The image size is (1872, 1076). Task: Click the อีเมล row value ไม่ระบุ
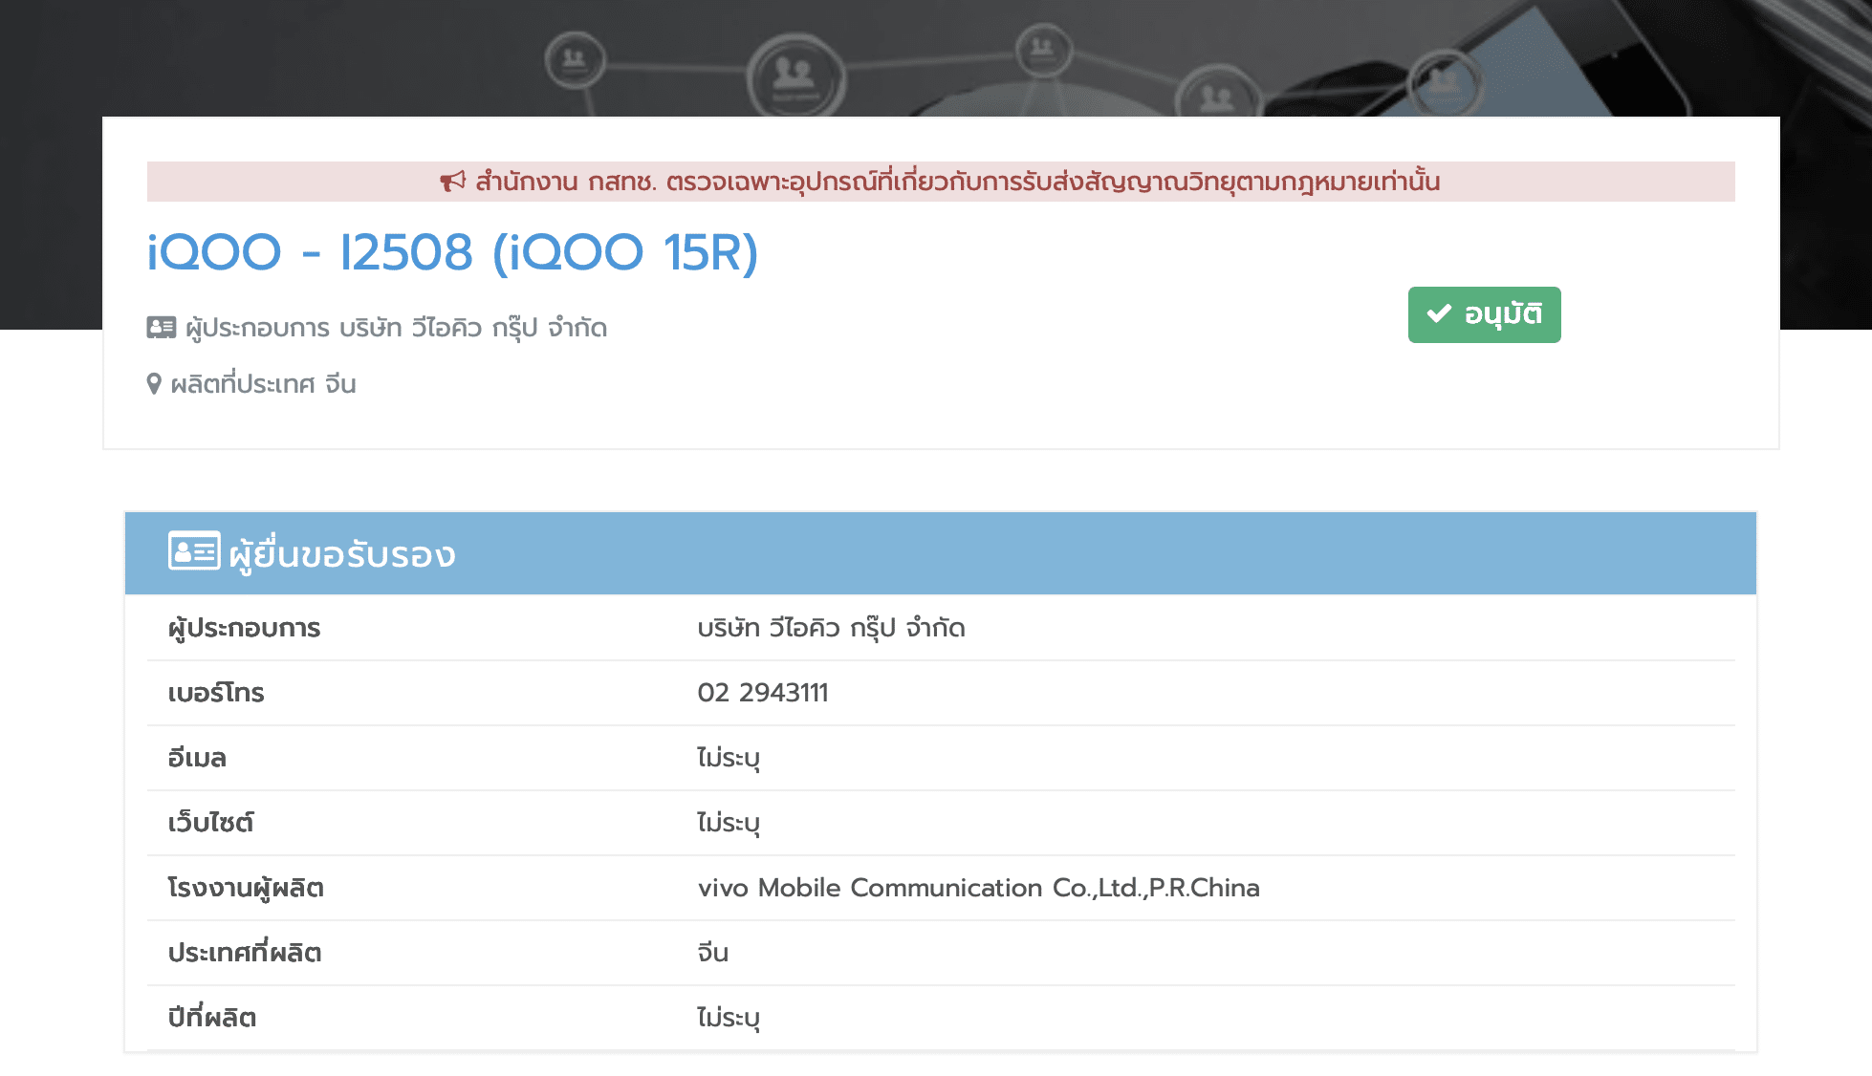[x=728, y=758]
